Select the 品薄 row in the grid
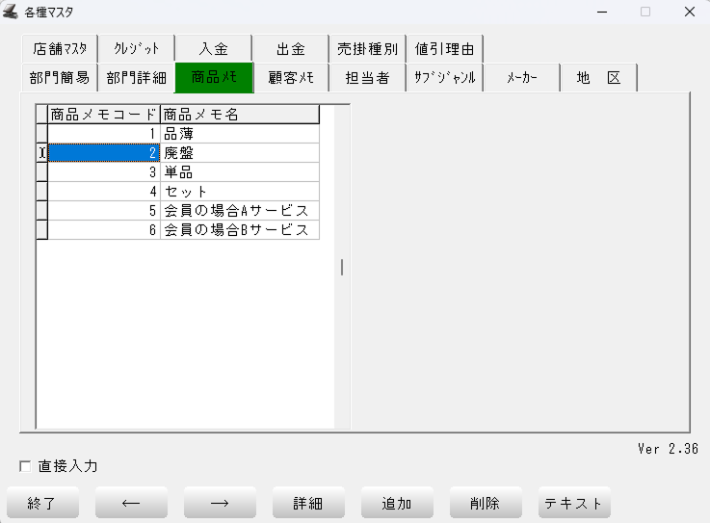The width and height of the screenshot is (710, 523). click(x=240, y=134)
